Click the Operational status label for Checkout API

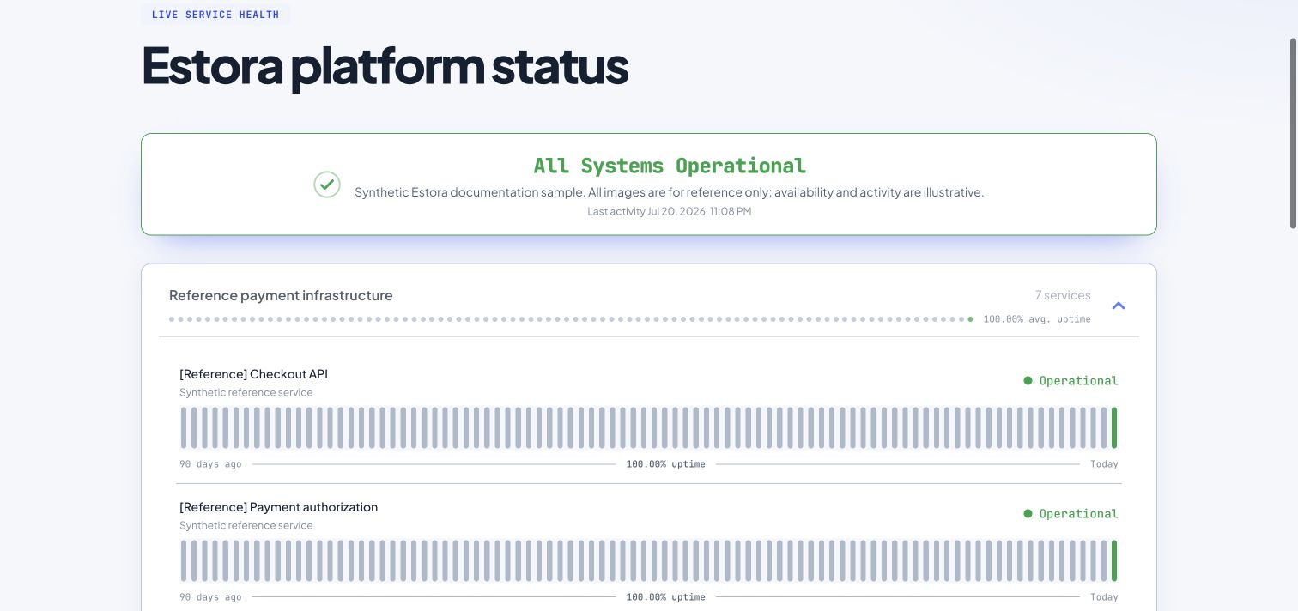[1078, 380]
